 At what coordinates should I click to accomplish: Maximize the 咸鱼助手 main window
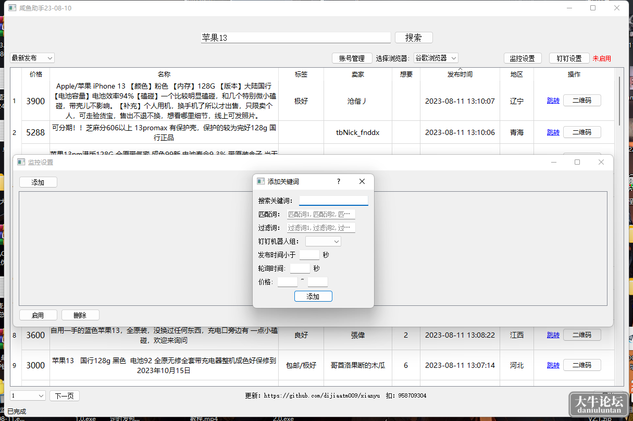coord(593,8)
